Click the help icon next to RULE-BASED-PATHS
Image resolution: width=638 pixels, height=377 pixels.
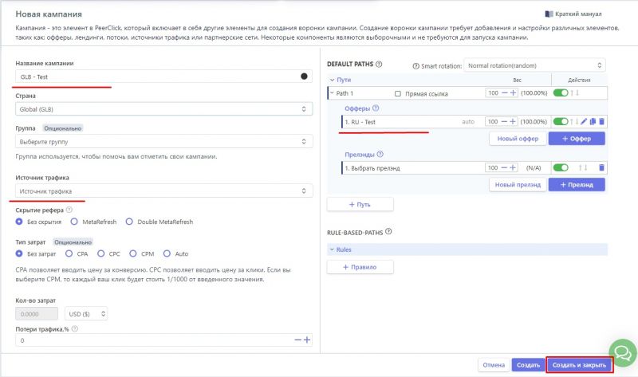point(388,232)
